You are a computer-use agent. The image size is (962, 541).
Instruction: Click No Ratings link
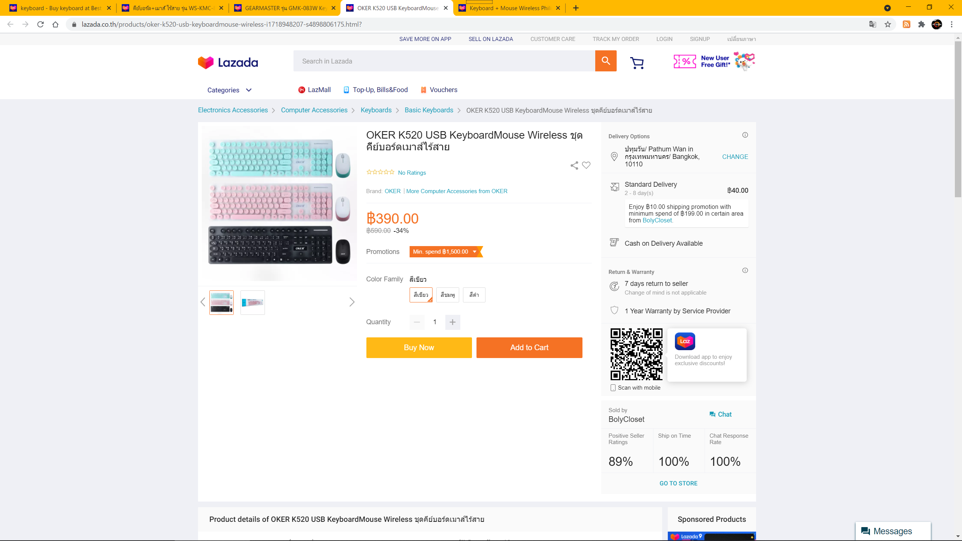[412, 173]
